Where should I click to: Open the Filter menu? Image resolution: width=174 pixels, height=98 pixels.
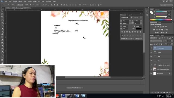(x=35, y=2)
